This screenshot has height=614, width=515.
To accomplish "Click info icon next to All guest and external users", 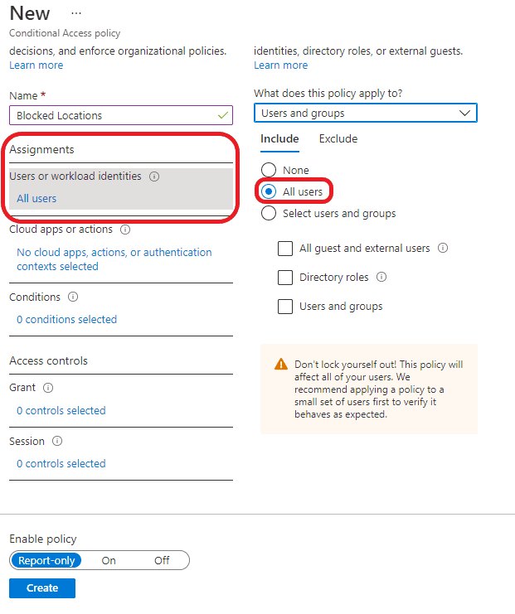I will (443, 248).
